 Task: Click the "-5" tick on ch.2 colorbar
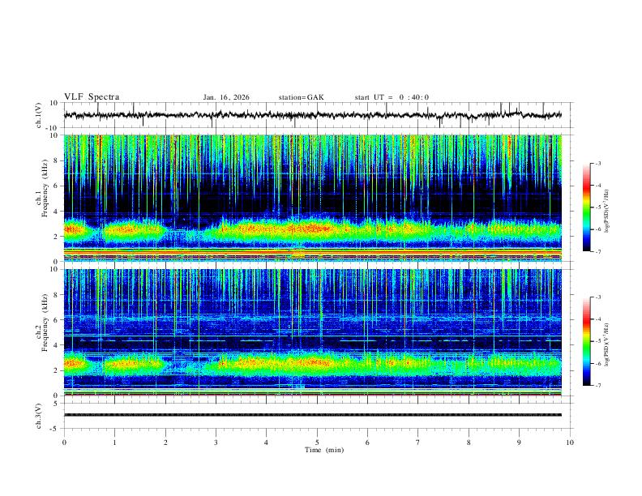pos(597,341)
